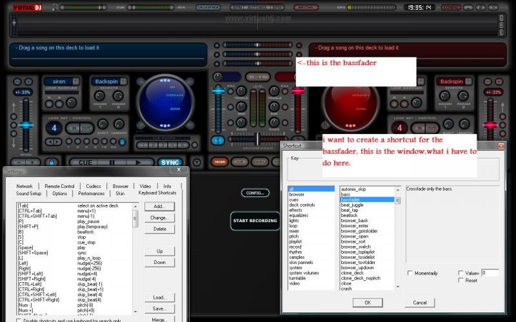Enable the Momentarily checkbox
Viewport: 516px width, 322px height.
pyautogui.click(x=410, y=273)
